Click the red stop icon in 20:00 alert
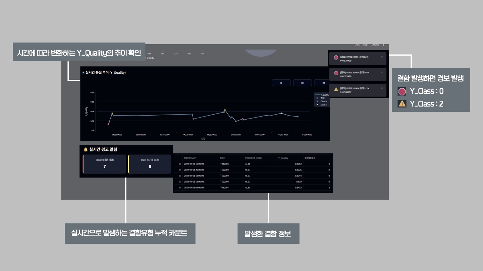This screenshot has height=271, width=483. pos(336,73)
